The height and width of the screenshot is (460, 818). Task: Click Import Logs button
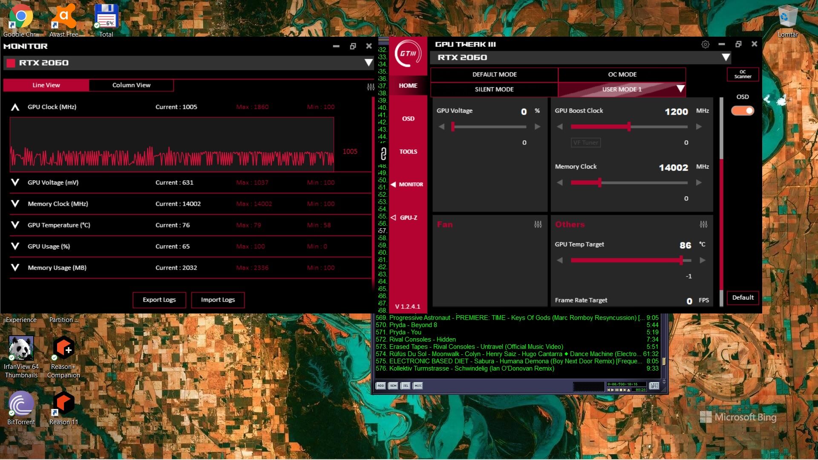coord(218,300)
